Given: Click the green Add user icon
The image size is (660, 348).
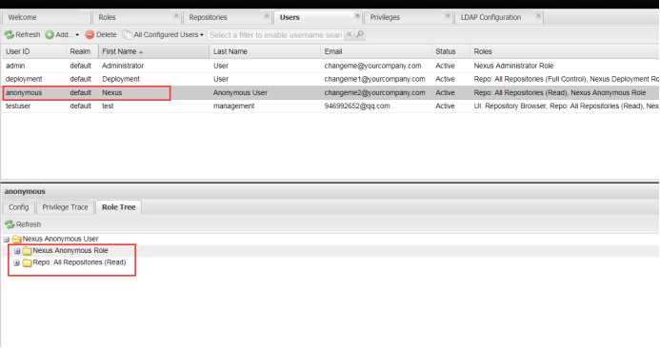Looking at the screenshot, I should [50, 35].
